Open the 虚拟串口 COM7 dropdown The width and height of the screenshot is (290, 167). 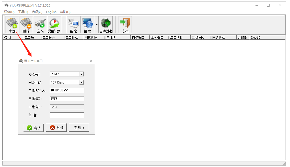pyautogui.click(x=82, y=74)
